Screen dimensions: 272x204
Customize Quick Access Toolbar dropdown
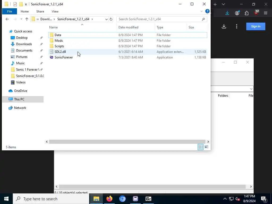click(26, 4)
